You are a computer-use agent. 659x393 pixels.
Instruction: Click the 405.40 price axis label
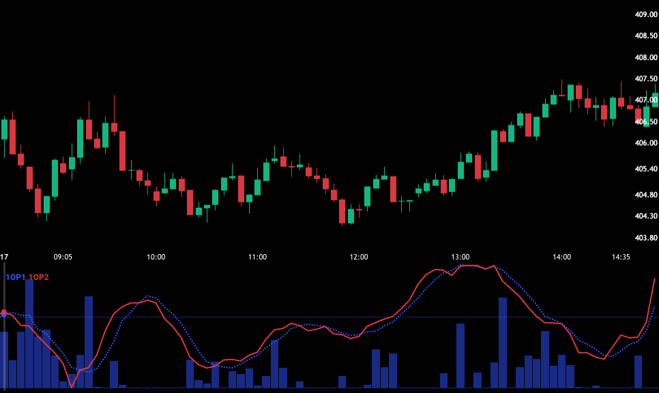(645, 169)
